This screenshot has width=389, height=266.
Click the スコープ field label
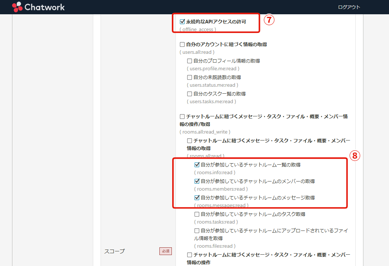coord(114,251)
